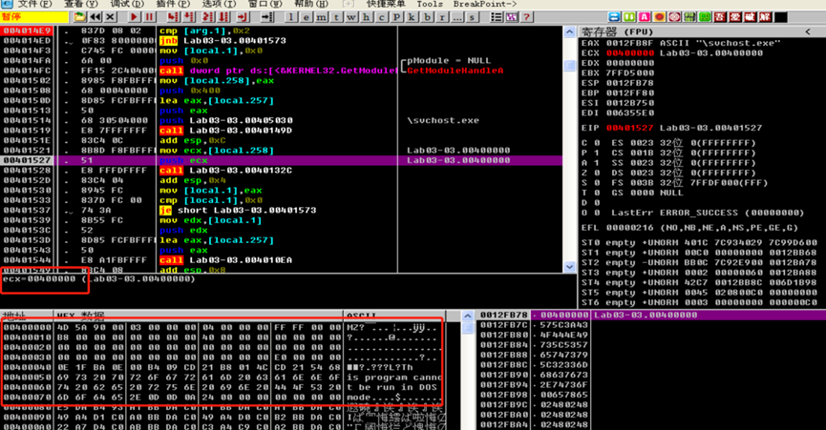Screen dimensions: 826x430
Task: Click the Go to address arrow icon
Action: [267, 17]
